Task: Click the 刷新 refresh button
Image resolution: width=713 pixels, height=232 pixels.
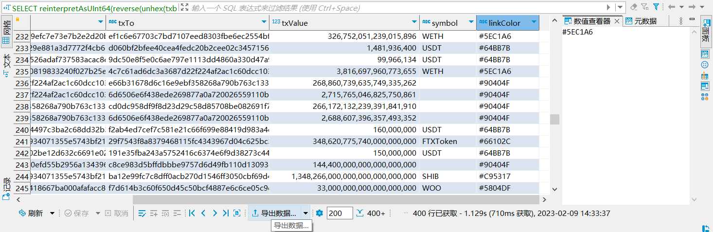Action: pos(31,213)
